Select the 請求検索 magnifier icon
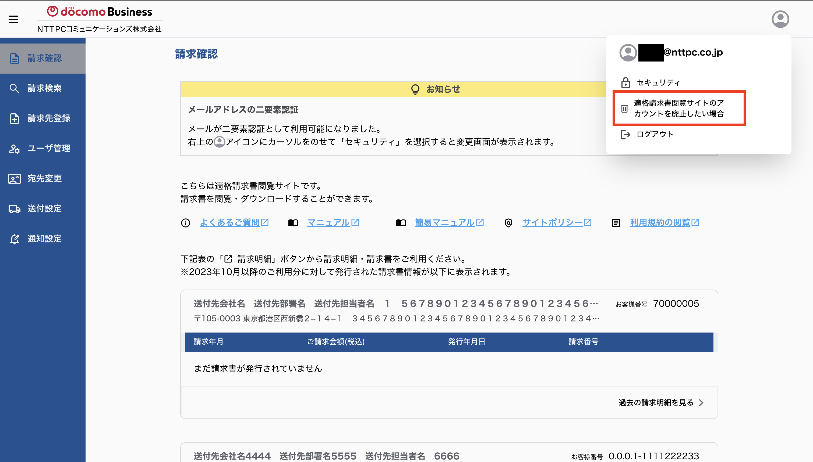The height and width of the screenshot is (462, 813). tap(14, 88)
